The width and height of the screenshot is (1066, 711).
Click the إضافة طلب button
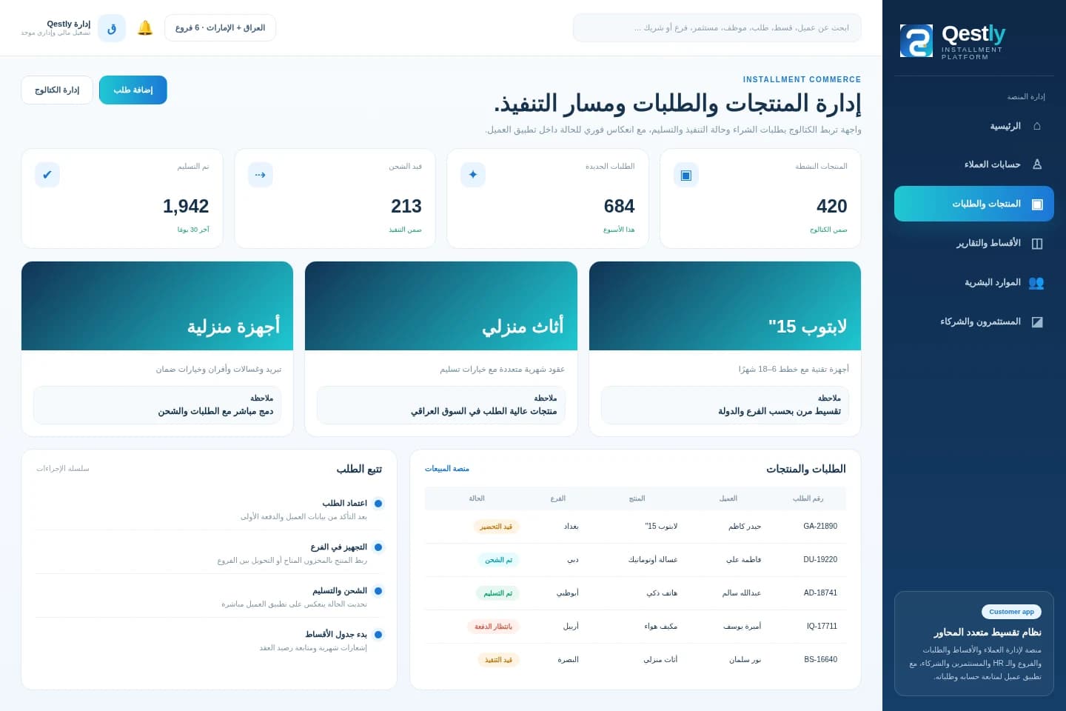(133, 90)
